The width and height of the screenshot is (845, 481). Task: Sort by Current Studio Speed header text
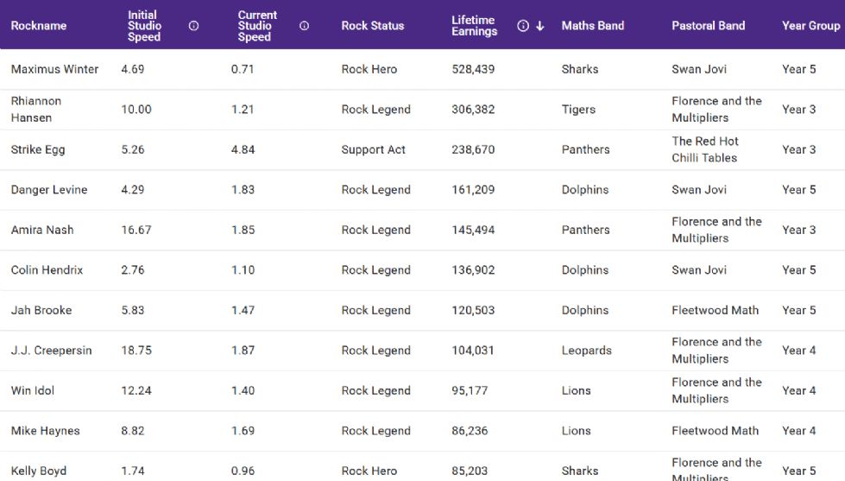pyautogui.click(x=257, y=26)
